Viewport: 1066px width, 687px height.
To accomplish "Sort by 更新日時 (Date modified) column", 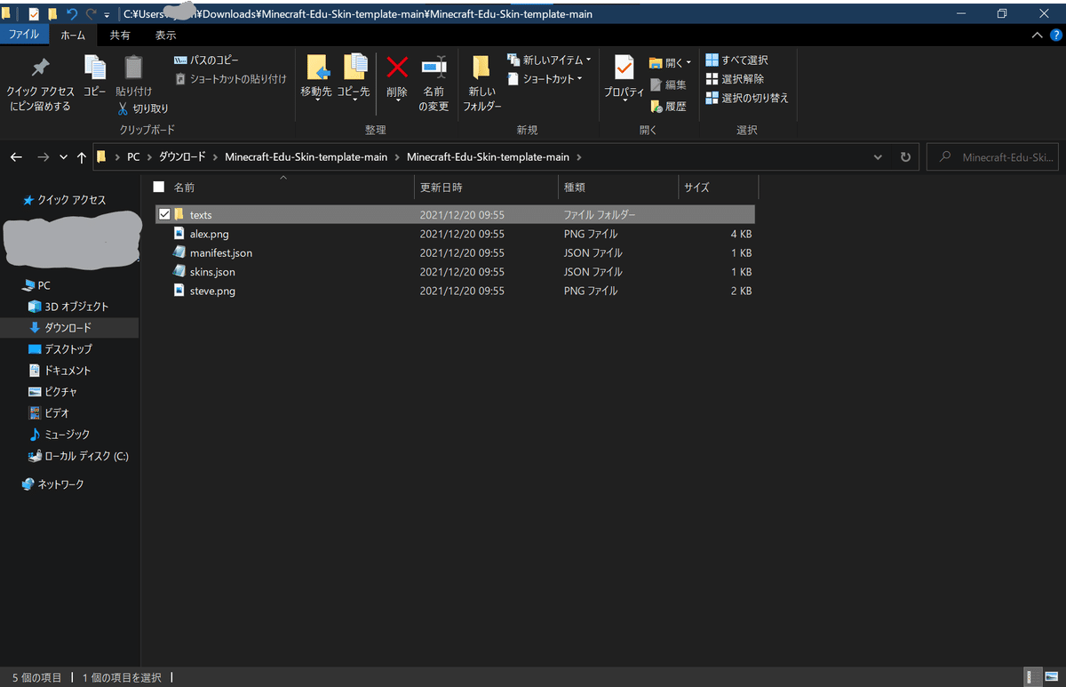I will tap(486, 188).
